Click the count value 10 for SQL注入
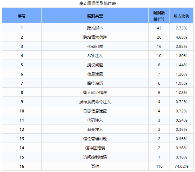The height and width of the screenshot is (172, 195). (x=159, y=56)
